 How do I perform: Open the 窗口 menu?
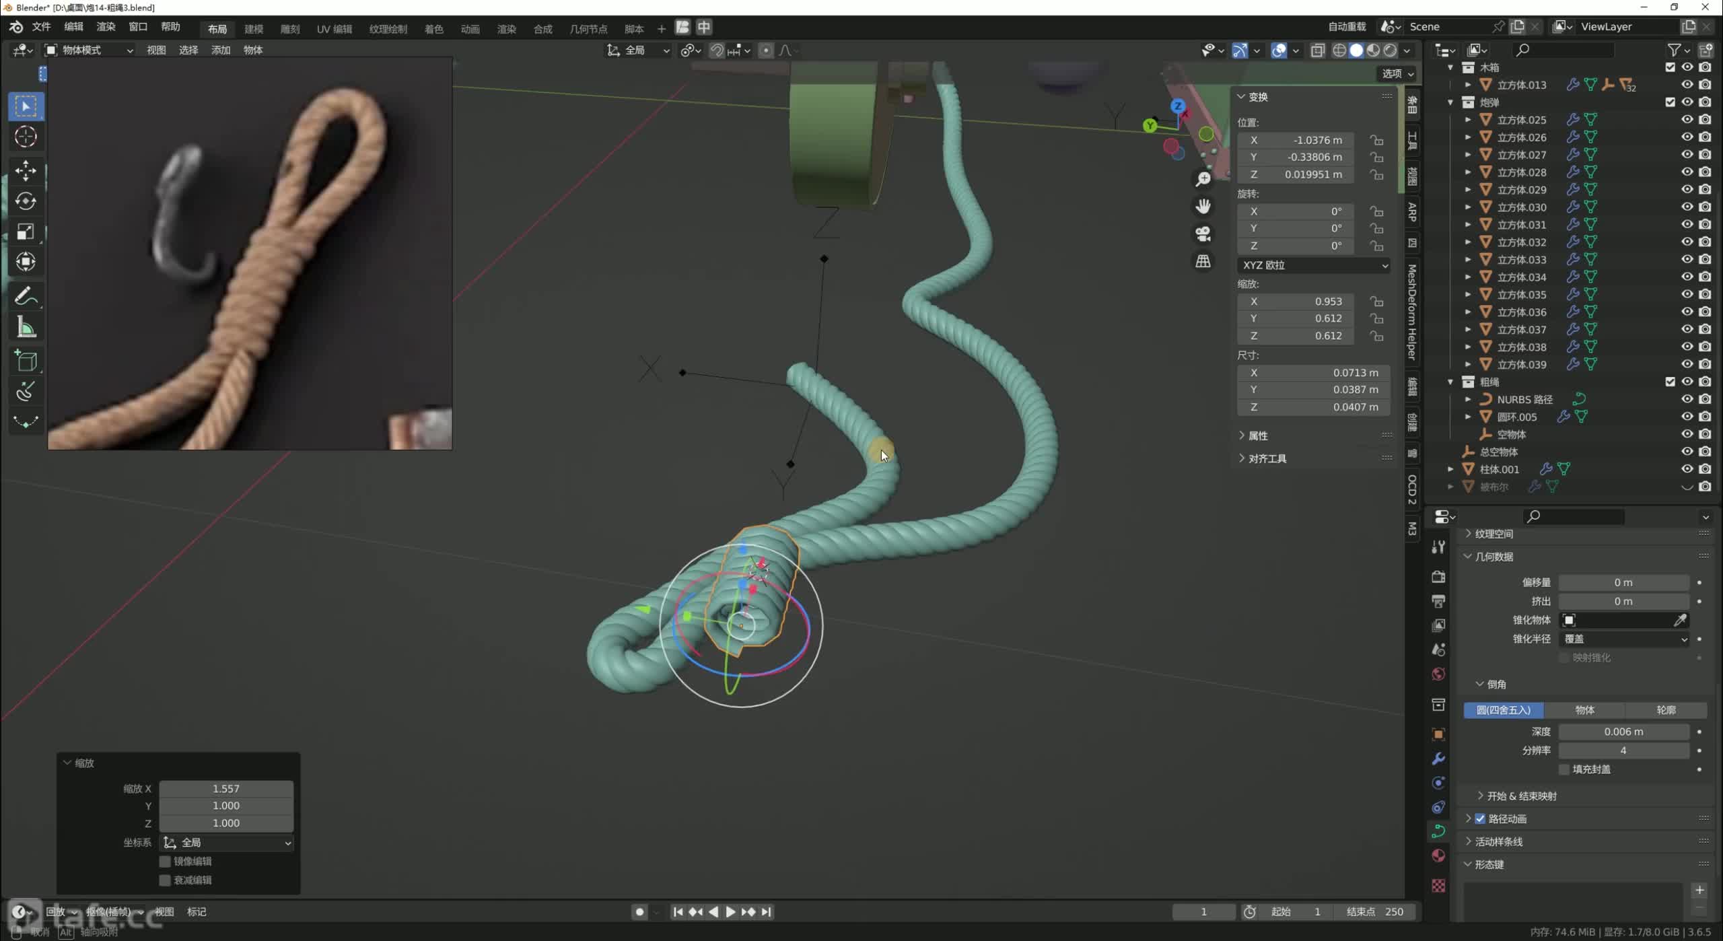[x=138, y=27]
